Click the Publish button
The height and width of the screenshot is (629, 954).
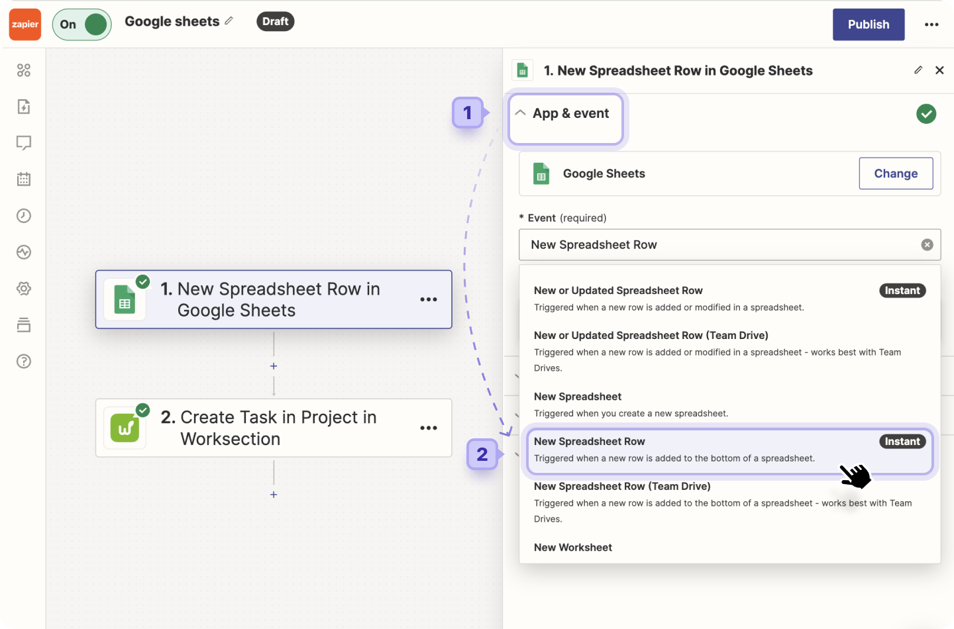[868, 24]
